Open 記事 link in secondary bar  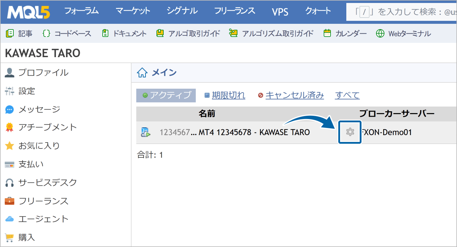pyautogui.click(x=25, y=33)
